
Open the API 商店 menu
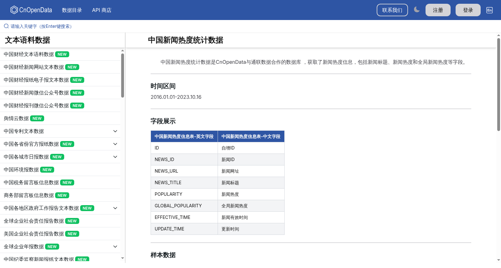click(x=102, y=10)
